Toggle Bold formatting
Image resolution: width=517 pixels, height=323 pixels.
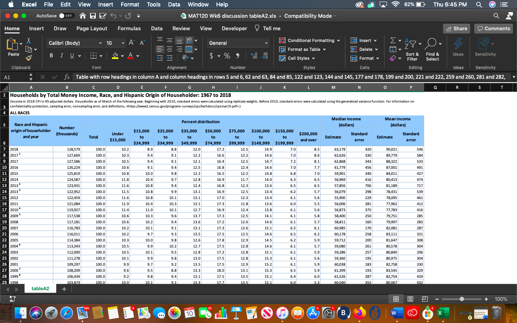52,56
